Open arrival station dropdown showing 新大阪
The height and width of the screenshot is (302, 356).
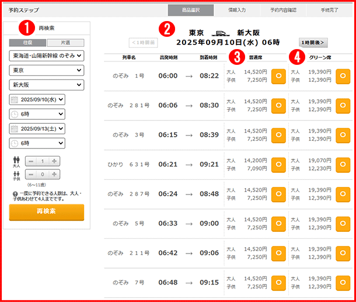tap(46, 85)
